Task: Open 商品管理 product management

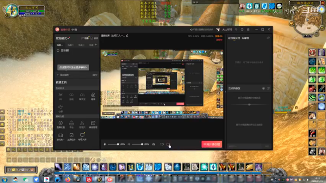Action: pyautogui.click(x=93, y=124)
